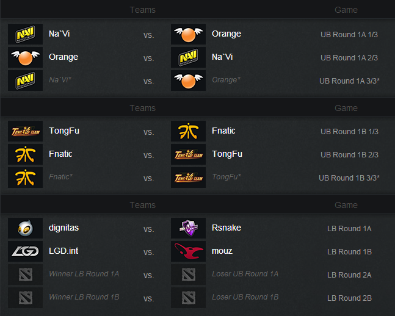Open the LB Round 2B game label

(349, 298)
